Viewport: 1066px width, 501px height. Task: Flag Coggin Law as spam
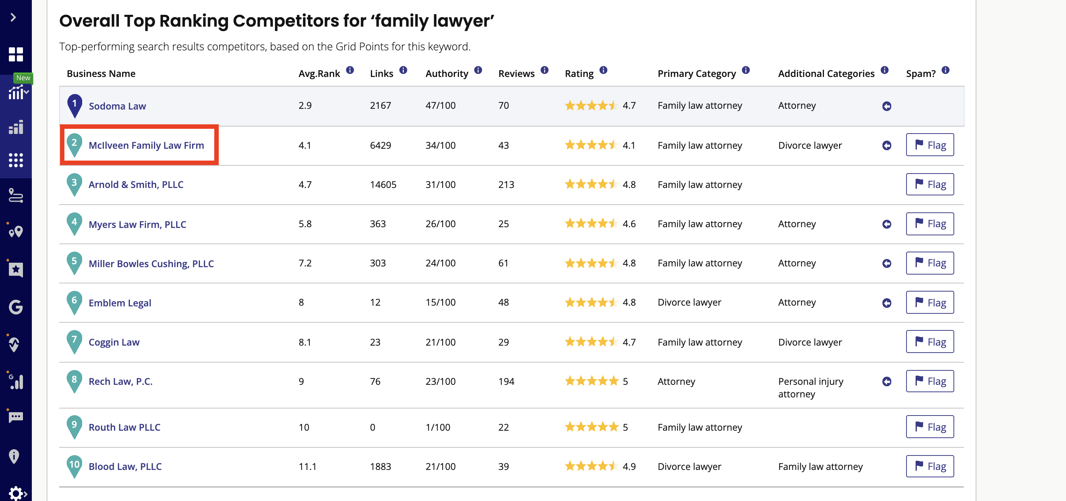(x=930, y=342)
